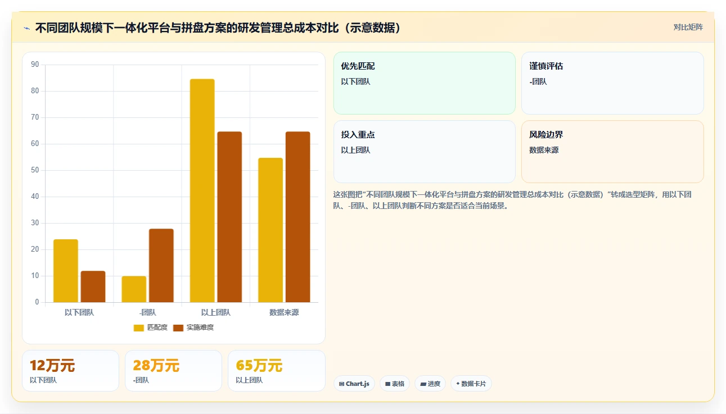Click the 90 y-axis value
726x414 pixels.
coord(35,65)
